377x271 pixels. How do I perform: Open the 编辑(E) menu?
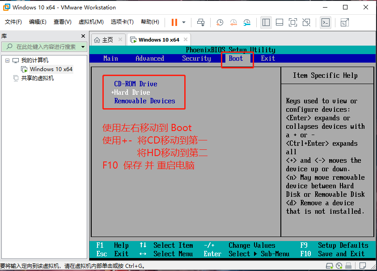coord(38,22)
